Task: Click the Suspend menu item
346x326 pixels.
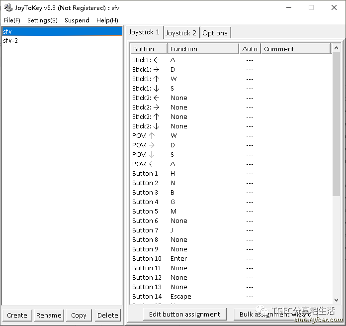Action: 77,20
